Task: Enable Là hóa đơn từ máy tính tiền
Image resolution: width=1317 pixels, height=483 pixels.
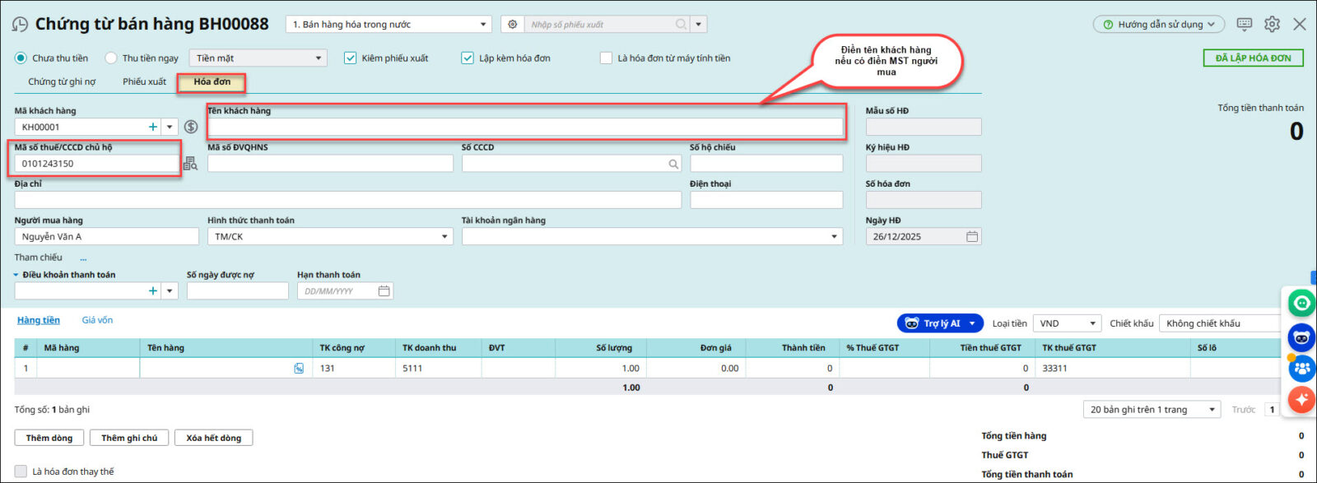Action: click(607, 58)
